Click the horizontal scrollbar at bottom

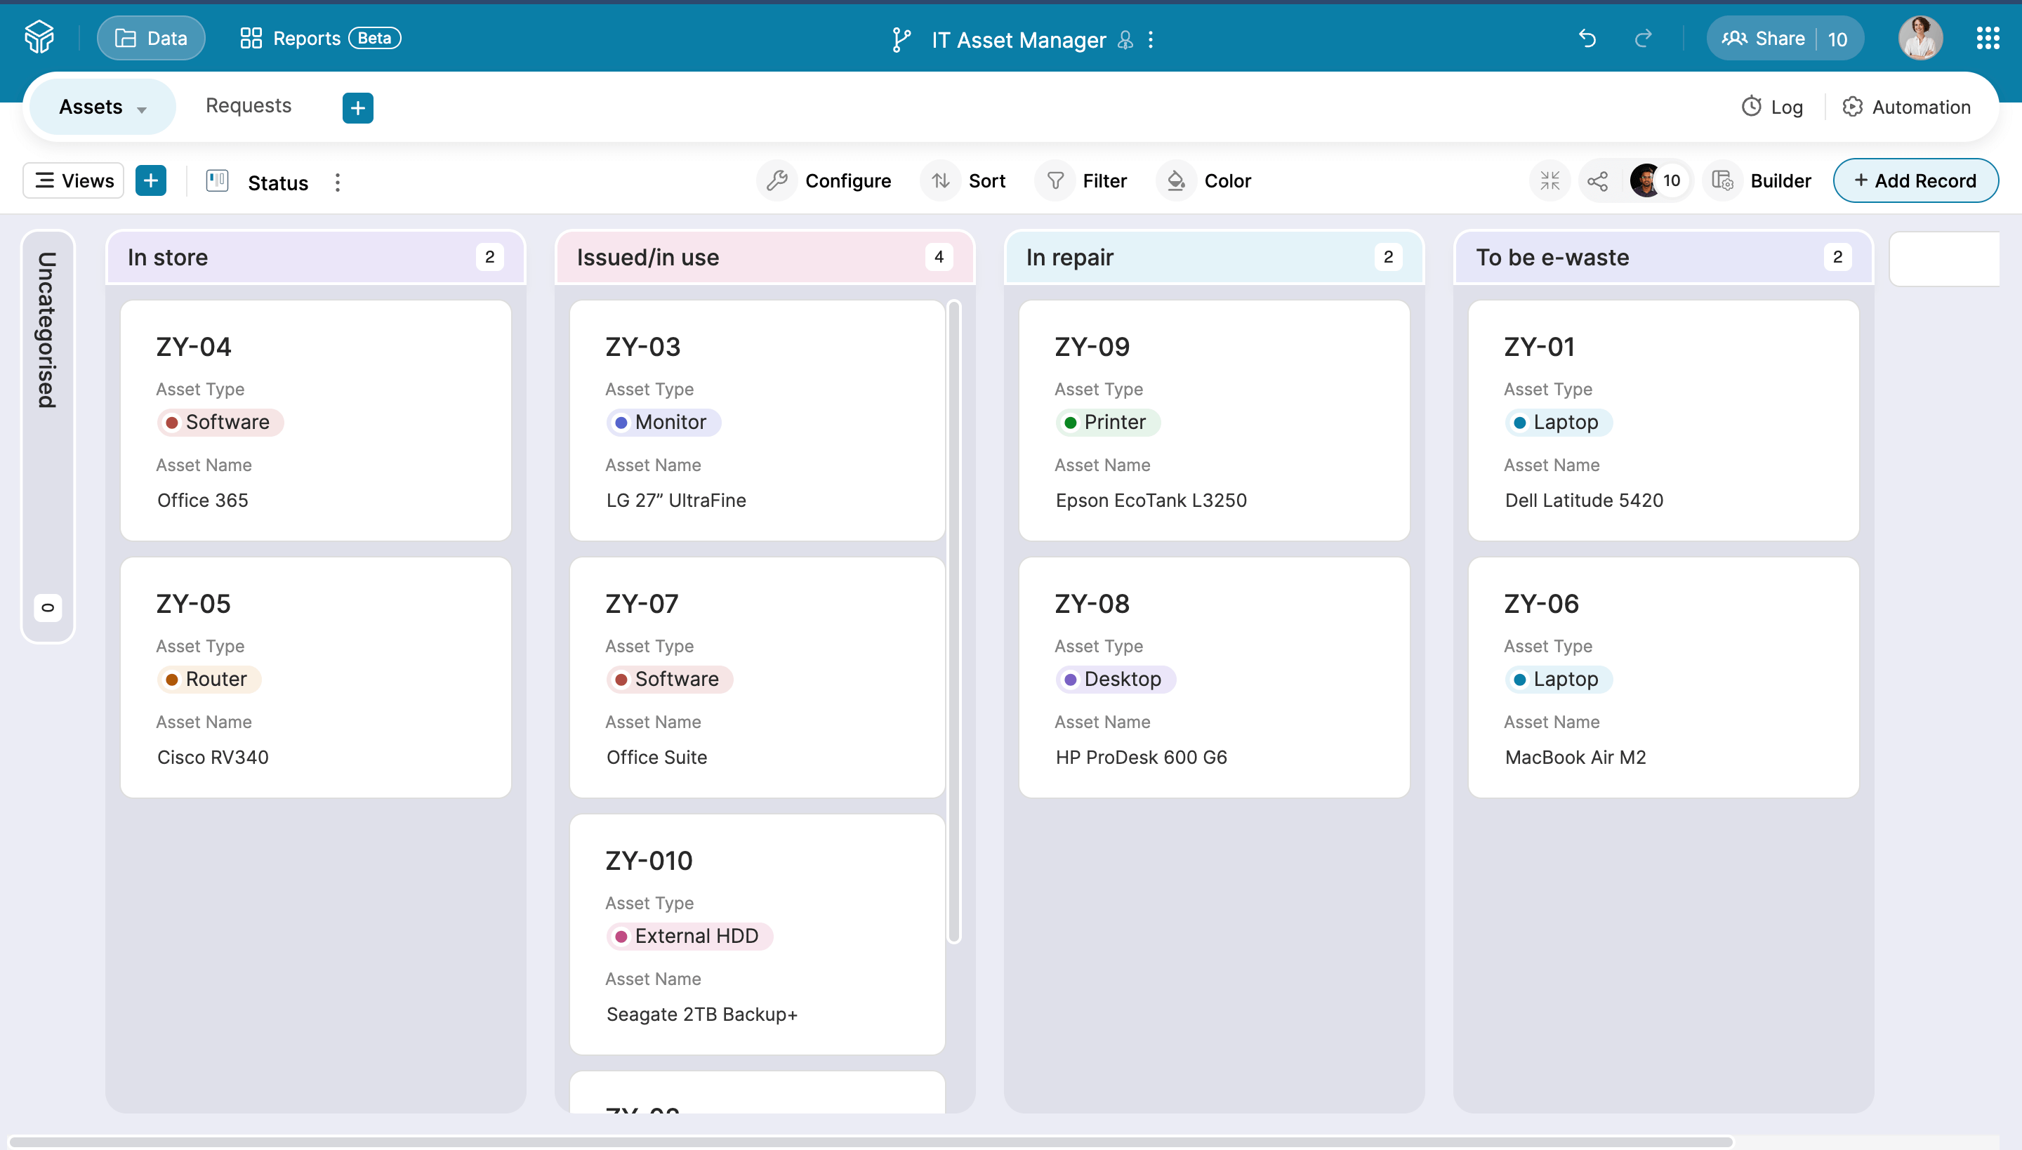(869, 1142)
